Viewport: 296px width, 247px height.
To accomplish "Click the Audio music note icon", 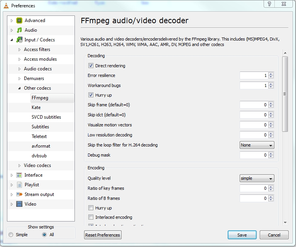I will [x=19, y=30].
